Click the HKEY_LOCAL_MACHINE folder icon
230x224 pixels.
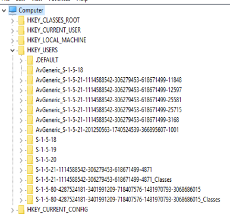click(x=21, y=40)
